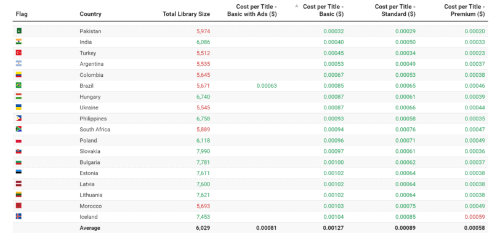The height and width of the screenshot is (239, 500).
Task: Select the Morocco country cell
Action: click(91, 206)
